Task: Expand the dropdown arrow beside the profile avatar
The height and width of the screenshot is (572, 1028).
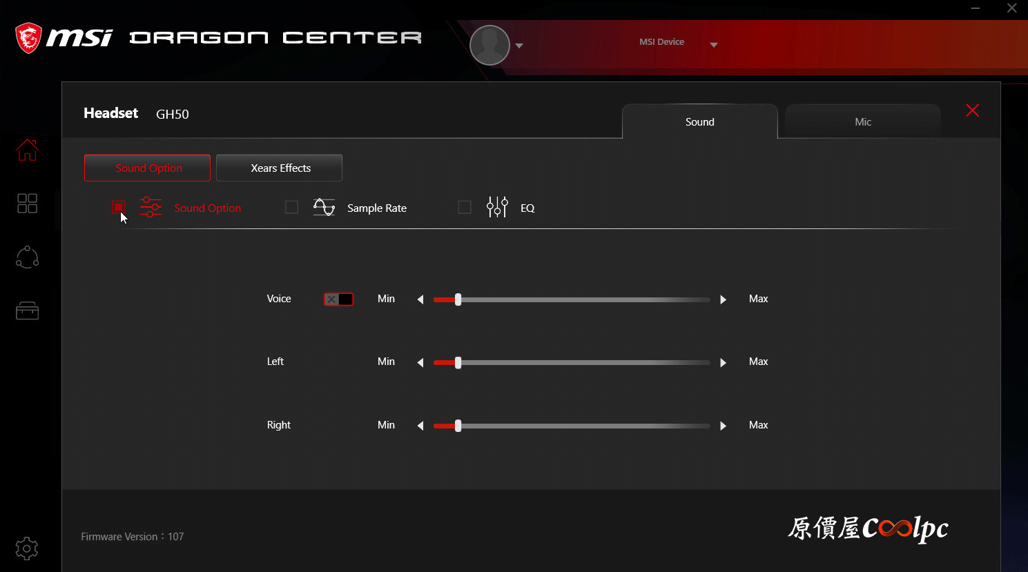Action: [519, 46]
